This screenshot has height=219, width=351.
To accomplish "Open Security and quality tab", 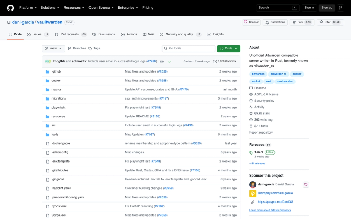I will (180, 34).
